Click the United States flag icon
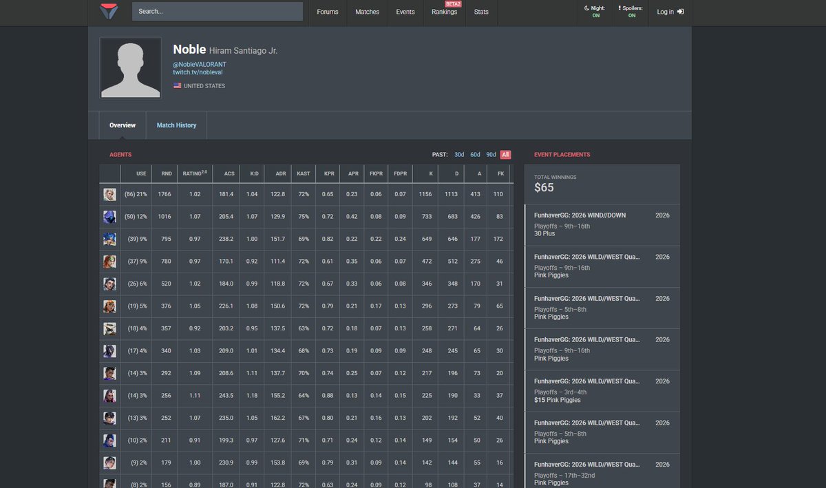Image resolution: width=826 pixels, height=488 pixels. pos(177,86)
